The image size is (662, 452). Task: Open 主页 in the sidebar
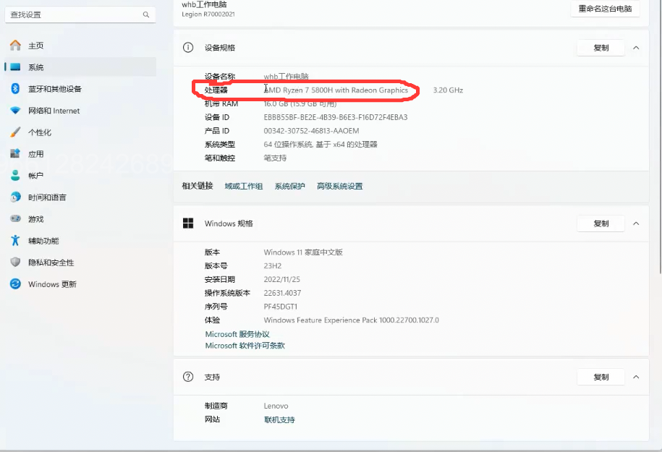pos(80,45)
